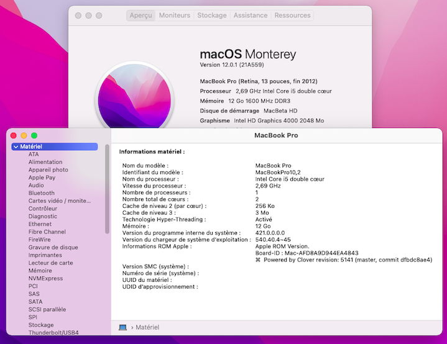447x344 pixels.
Task: Select Ethernet in the sidebar
Action: 40,224
